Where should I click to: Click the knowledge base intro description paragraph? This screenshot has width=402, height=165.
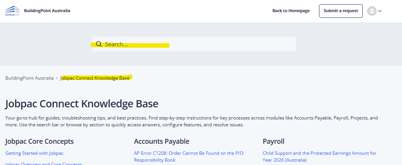(x=190, y=121)
